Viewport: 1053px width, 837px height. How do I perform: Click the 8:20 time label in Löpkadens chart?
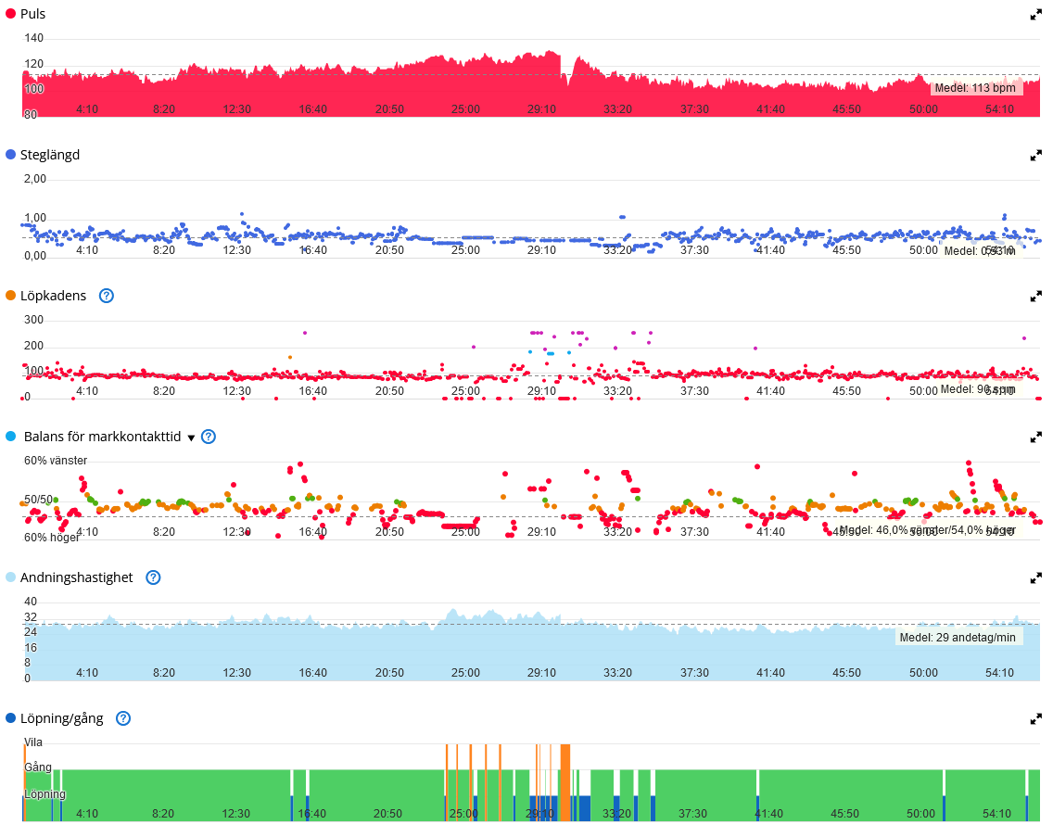tap(164, 391)
